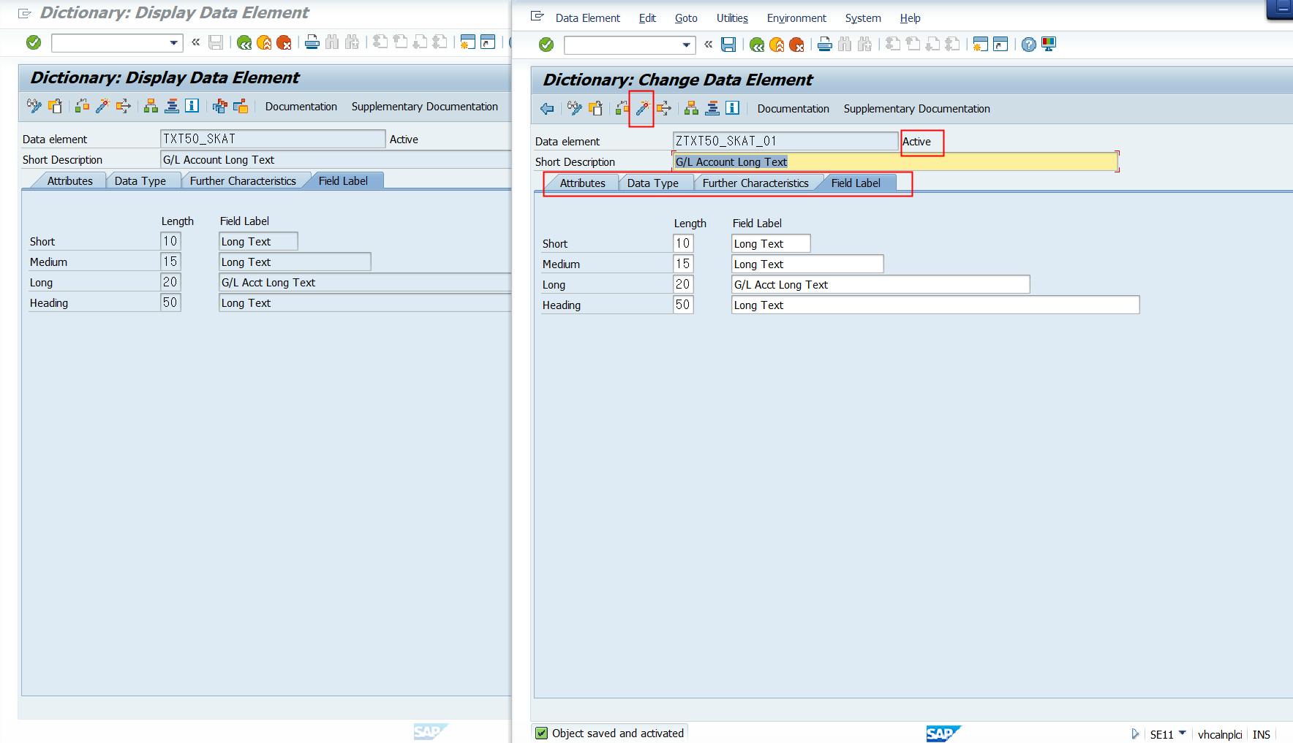Open Further Characteristics tab in Change window
The height and width of the screenshot is (743, 1293).
(755, 183)
